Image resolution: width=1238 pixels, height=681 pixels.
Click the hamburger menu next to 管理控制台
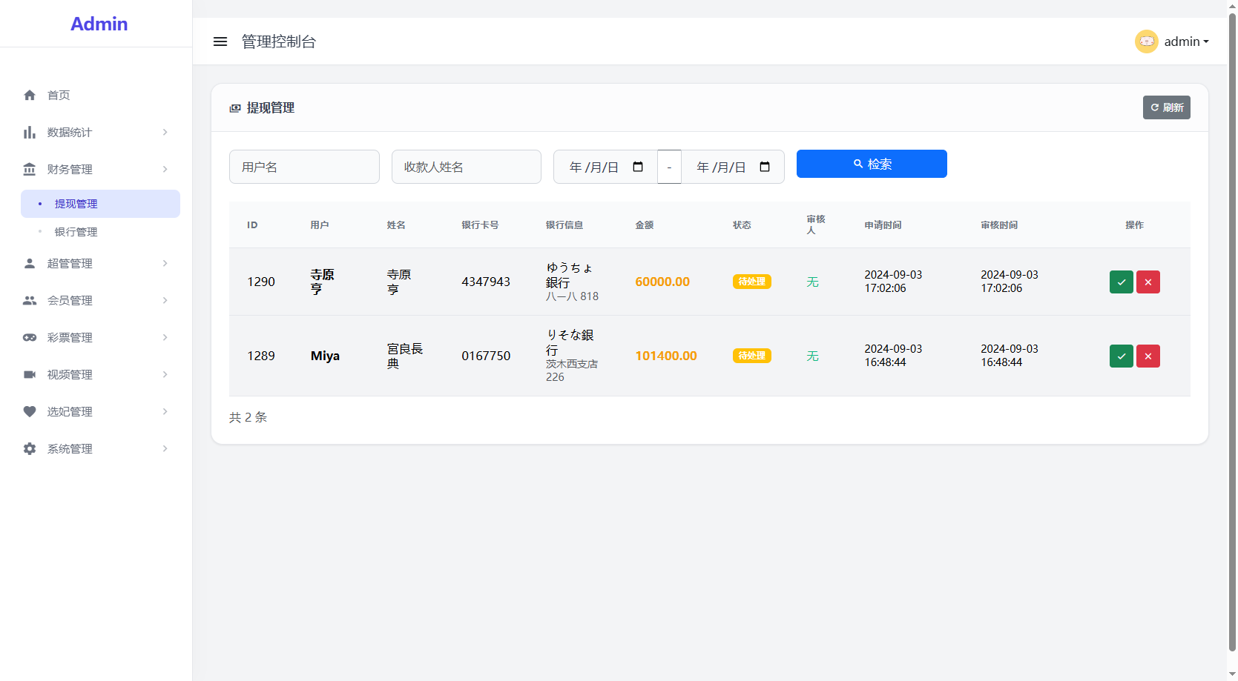click(220, 41)
